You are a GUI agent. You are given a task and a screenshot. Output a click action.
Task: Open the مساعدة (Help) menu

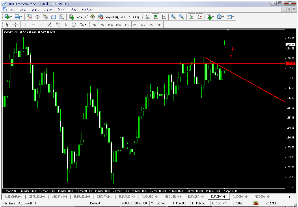(x=87, y=9)
